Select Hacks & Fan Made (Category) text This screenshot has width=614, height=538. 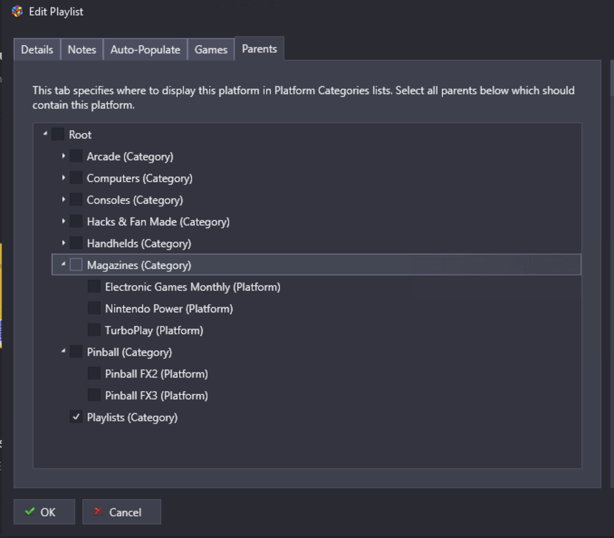click(x=158, y=222)
